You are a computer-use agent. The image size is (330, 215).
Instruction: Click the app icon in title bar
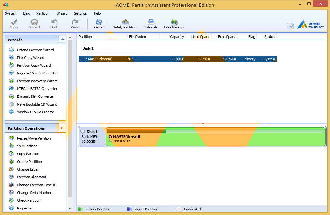tap(6, 5)
